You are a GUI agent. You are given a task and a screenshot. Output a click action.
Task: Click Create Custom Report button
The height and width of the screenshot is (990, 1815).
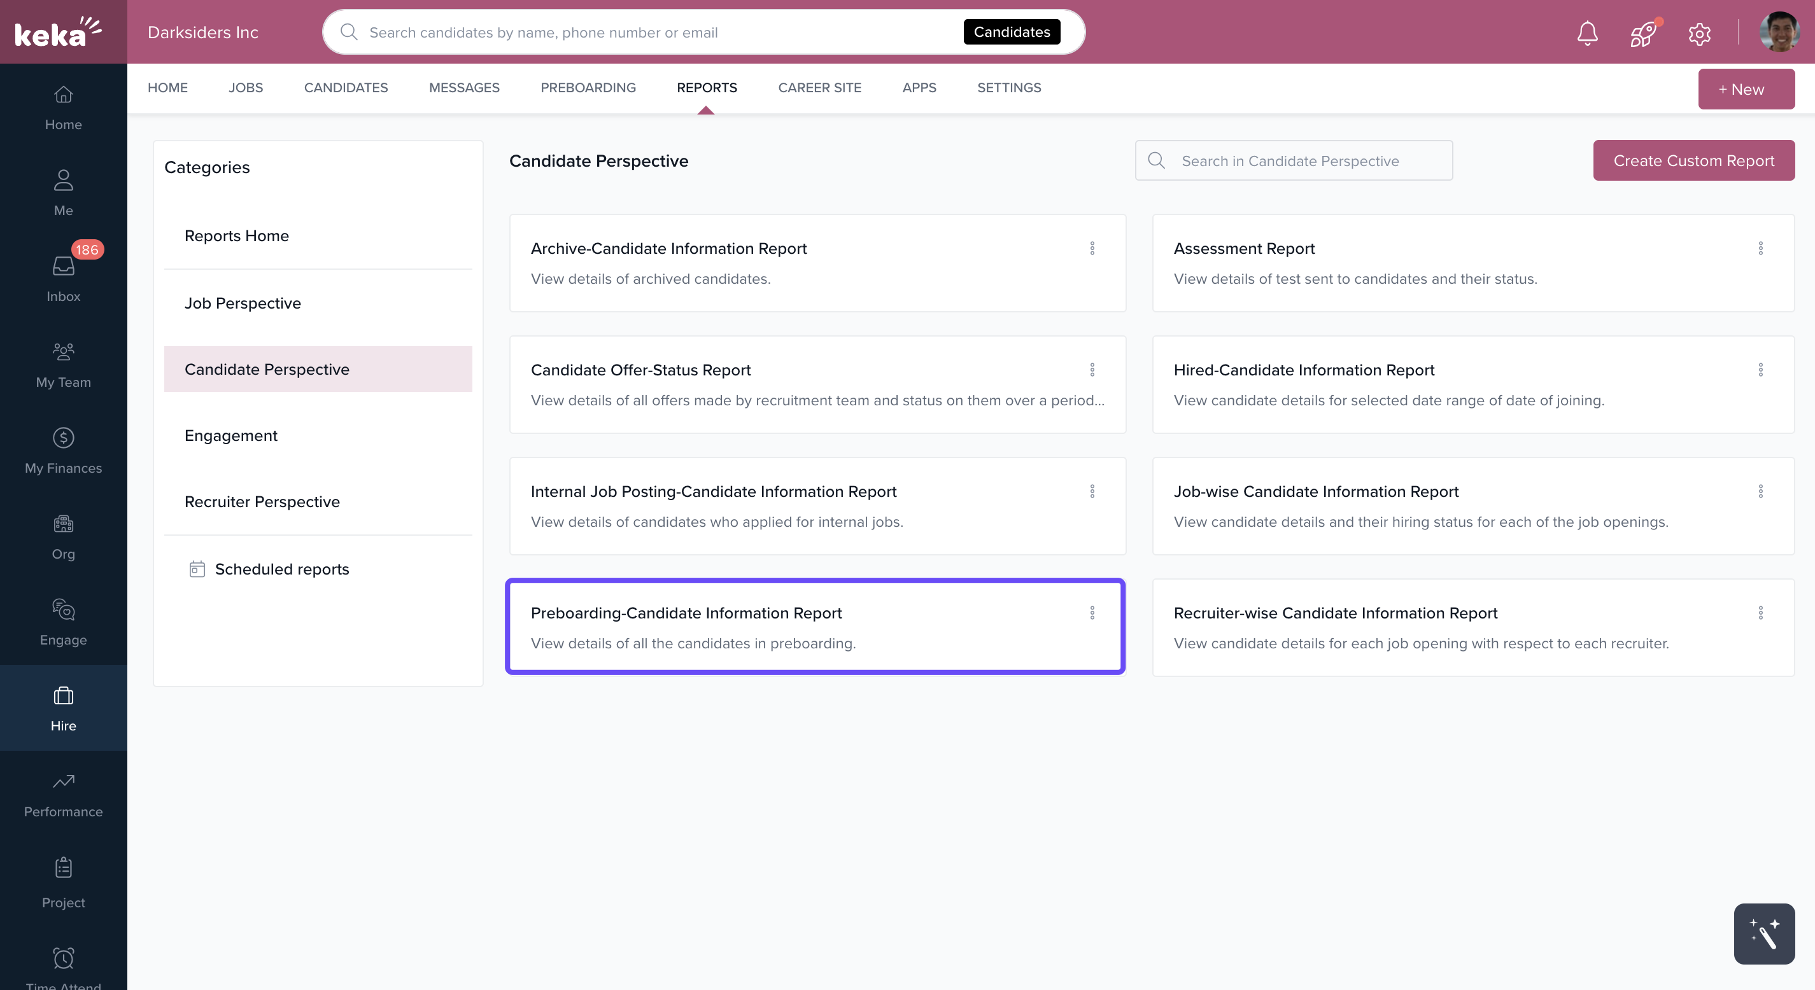coord(1693,160)
